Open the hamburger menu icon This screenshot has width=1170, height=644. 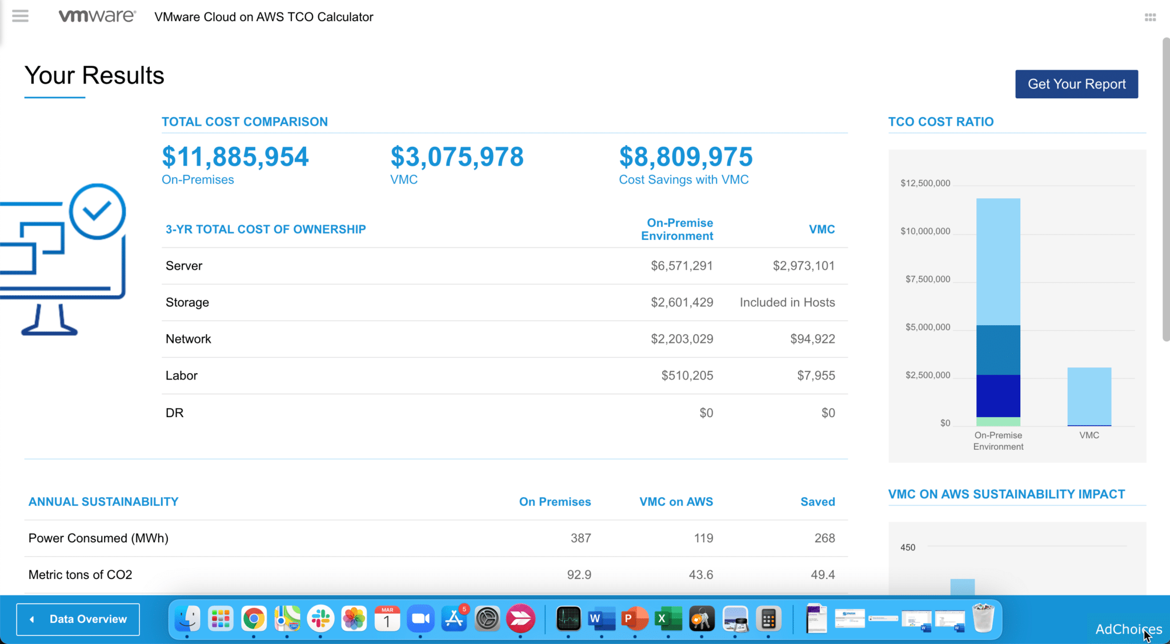pyautogui.click(x=20, y=16)
